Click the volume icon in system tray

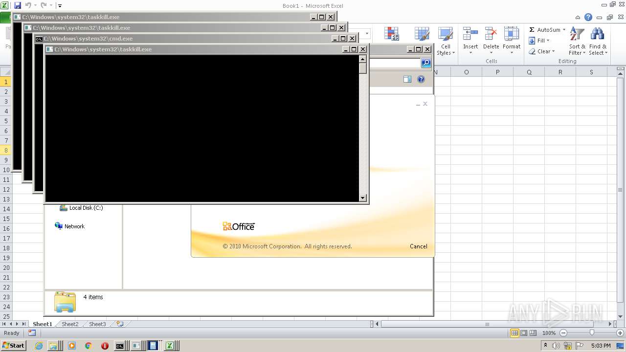coord(556,346)
